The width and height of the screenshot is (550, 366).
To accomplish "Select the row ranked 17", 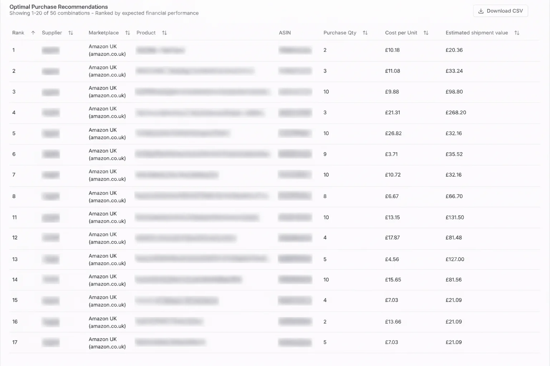I will click(x=251, y=342).
